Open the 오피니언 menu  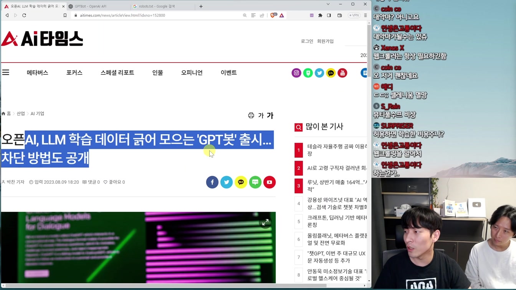click(x=192, y=72)
